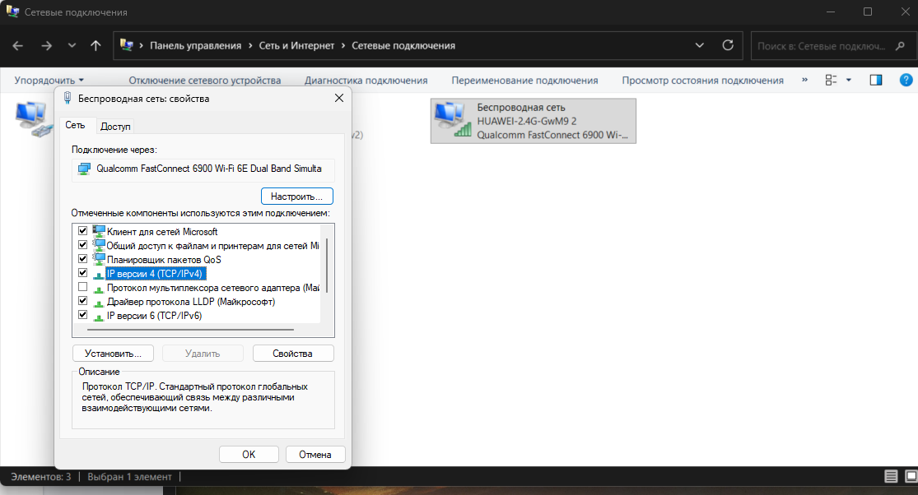
Task: Click the components list vertical scrollbar
Action: (x=327, y=266)
